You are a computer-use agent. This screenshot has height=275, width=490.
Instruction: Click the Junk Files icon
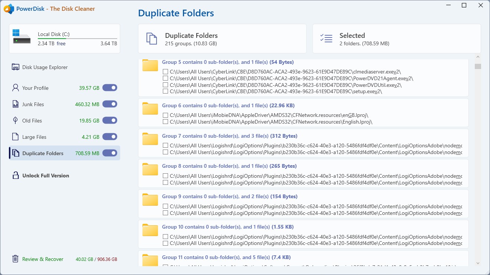[x=16, y=104]
